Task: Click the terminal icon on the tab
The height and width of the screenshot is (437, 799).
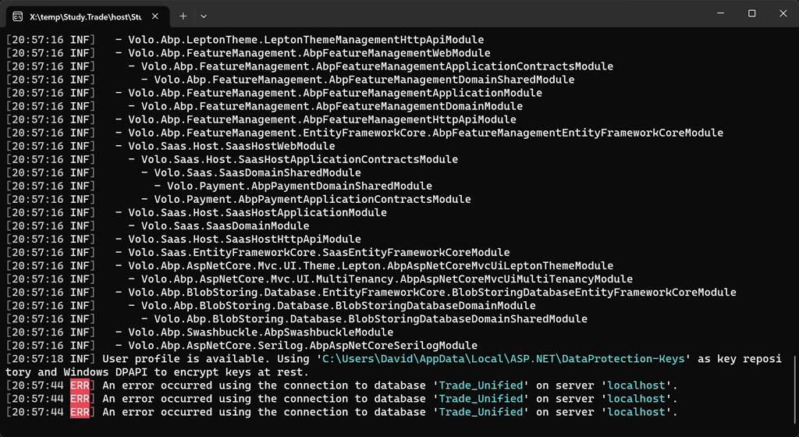Action: [17, 16]
